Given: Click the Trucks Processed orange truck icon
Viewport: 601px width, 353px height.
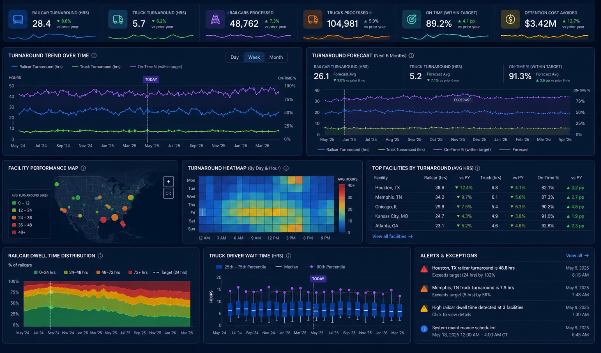Looking at the screenshot, I should click(313, 19).
